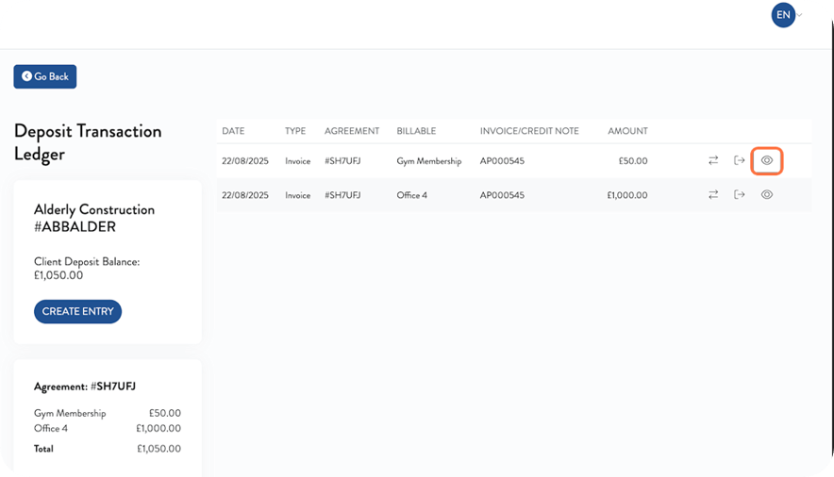
Task: Click the EN user avatar
Action: (783, 15)
